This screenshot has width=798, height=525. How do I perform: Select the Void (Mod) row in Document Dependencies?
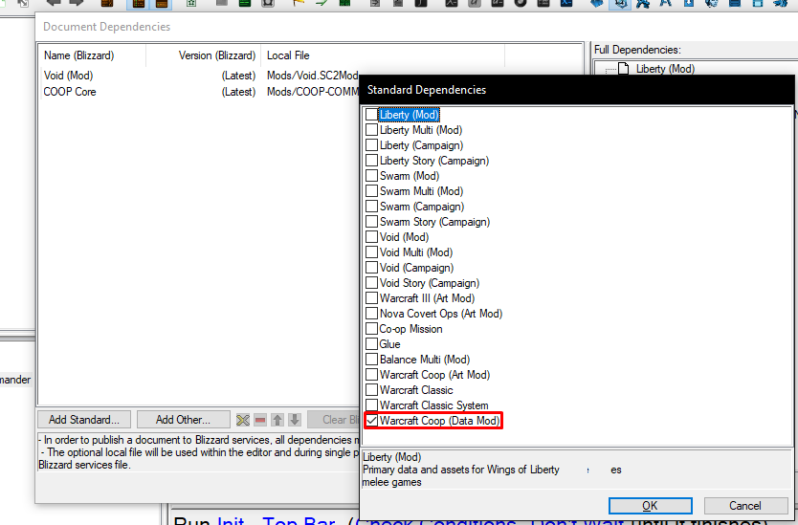(201, 76)
